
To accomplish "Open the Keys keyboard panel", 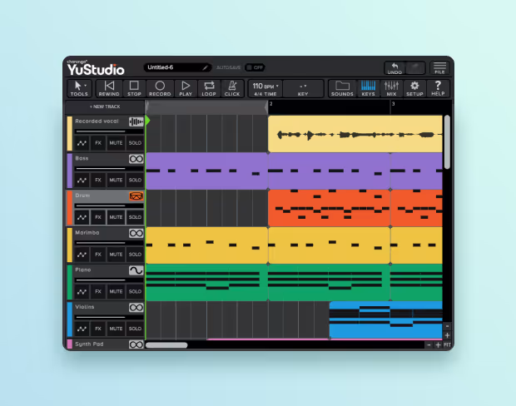I will 368,88.
